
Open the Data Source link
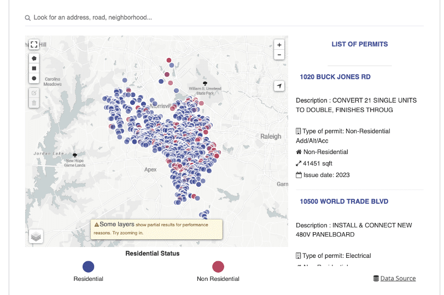[x=398, y=279]
